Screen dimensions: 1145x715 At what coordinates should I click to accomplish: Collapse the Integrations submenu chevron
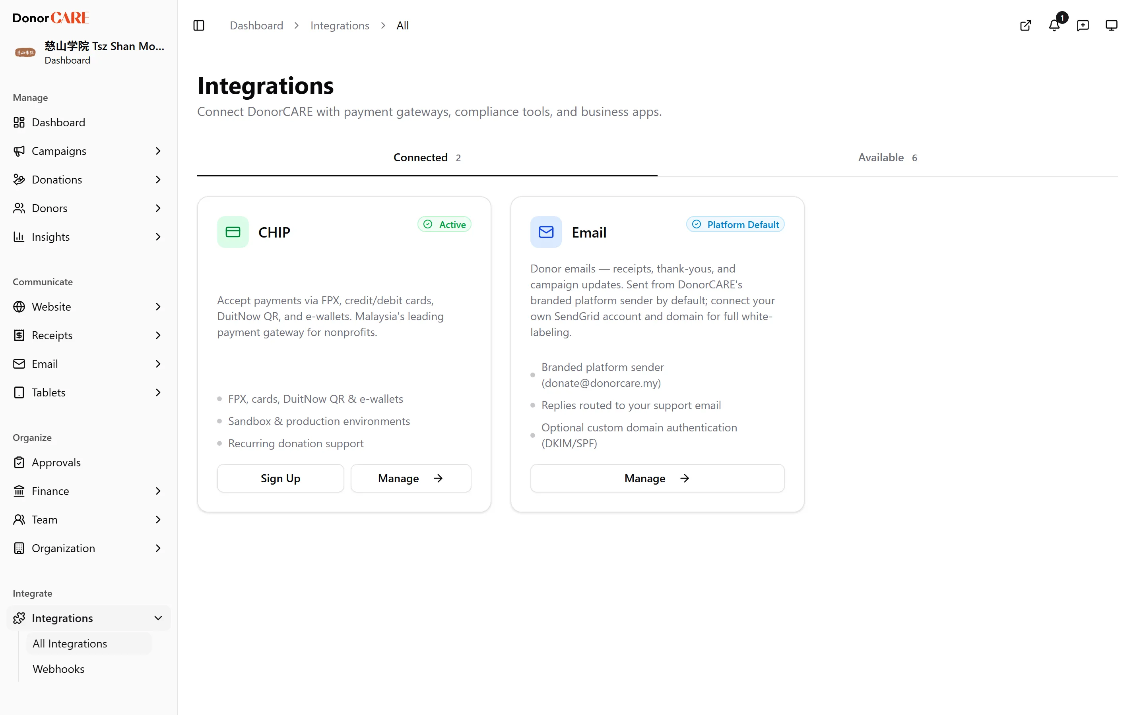pyautogui.click(x=158, y=618)
